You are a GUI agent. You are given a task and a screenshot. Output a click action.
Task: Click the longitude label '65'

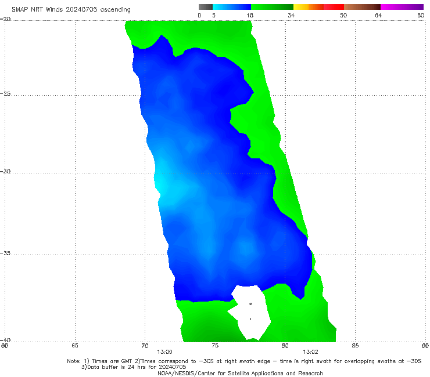click(x=75, y=346)
